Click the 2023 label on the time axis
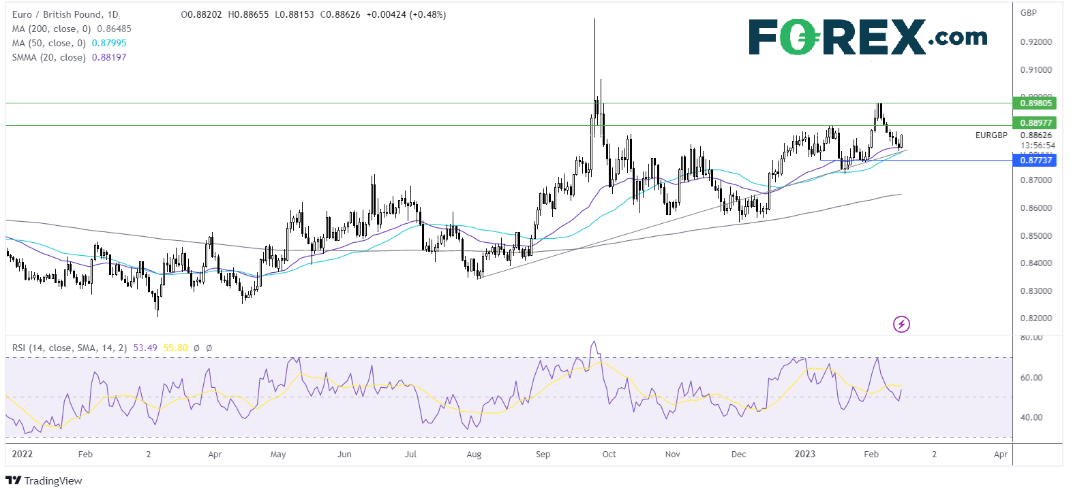The width and height of the screenshot is (1071, 494). 804,454
